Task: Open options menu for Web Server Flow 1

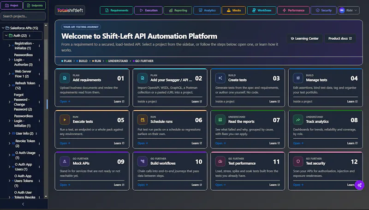Action: (39, 74)
